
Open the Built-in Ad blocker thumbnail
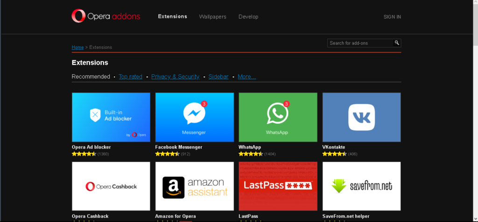(x=111, y=117)
